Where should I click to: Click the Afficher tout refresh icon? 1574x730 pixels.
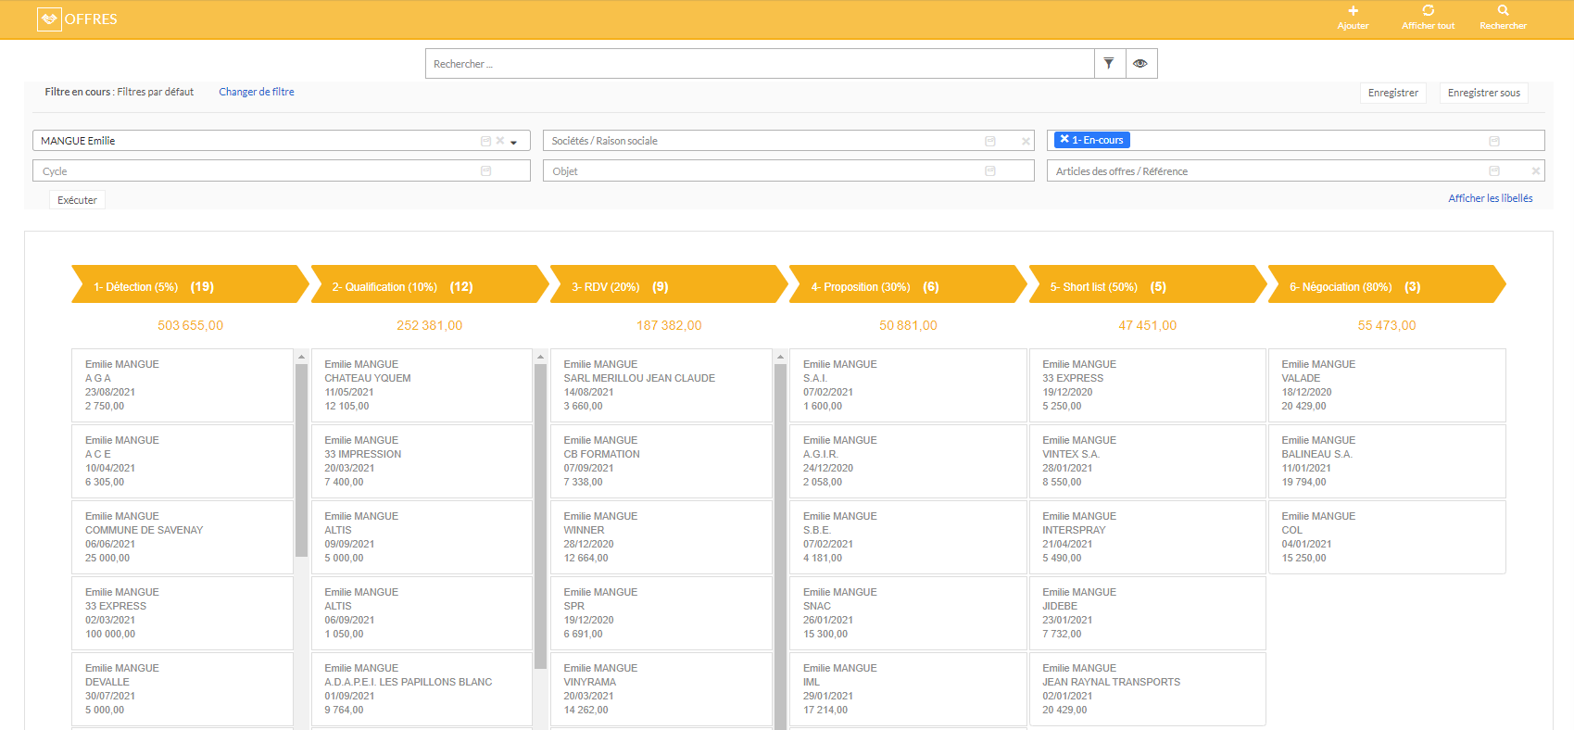(x=1428, y=11)
